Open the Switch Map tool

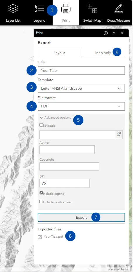pos(92,13)
